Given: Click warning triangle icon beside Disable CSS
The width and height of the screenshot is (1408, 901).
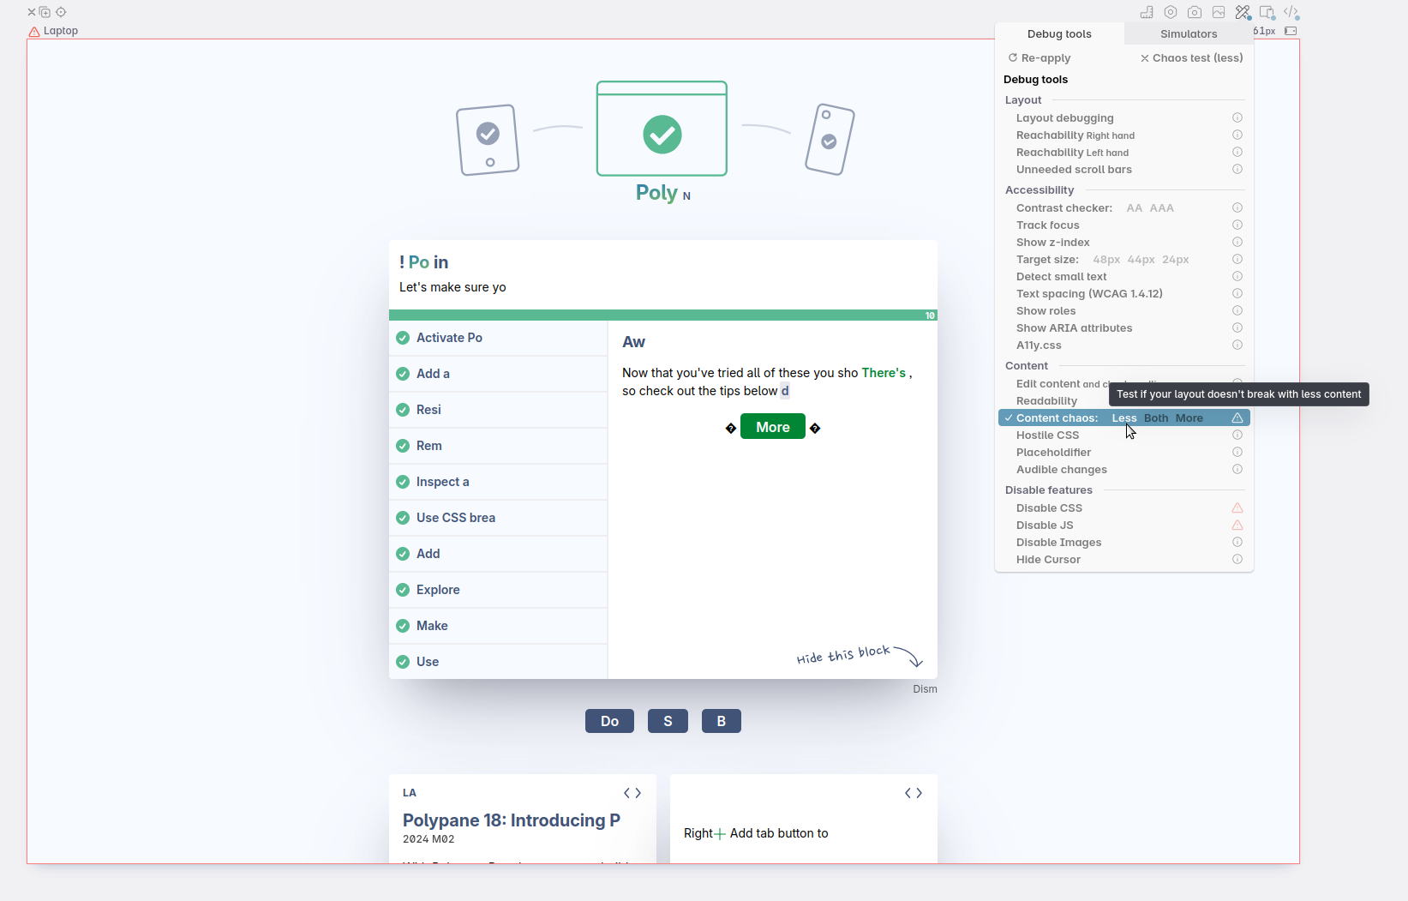Looking at the screenshot, I should coord(1237,508).
